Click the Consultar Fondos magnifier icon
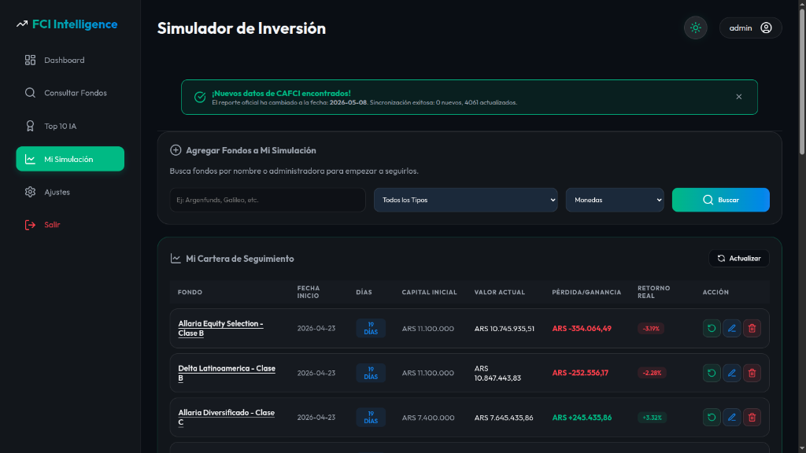Image resolution: width=806 pixels, height=453 pixels. tap(31, 93)
